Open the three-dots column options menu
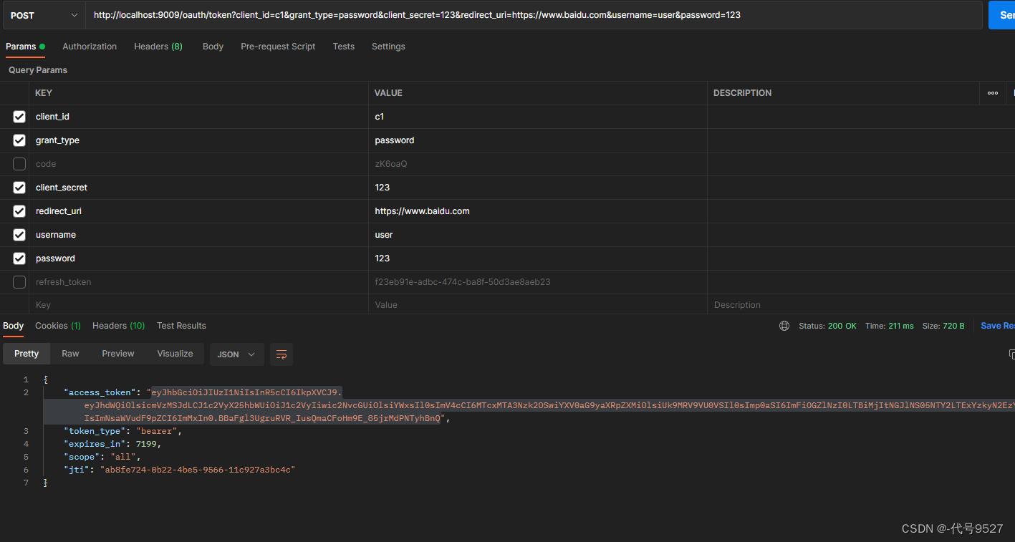 [992, 93]
